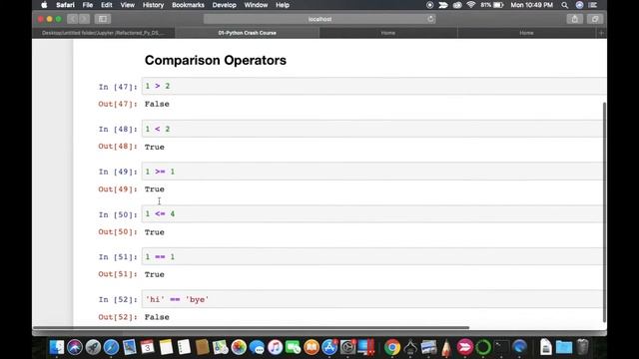Open the Develop menu

coord(224,5)
